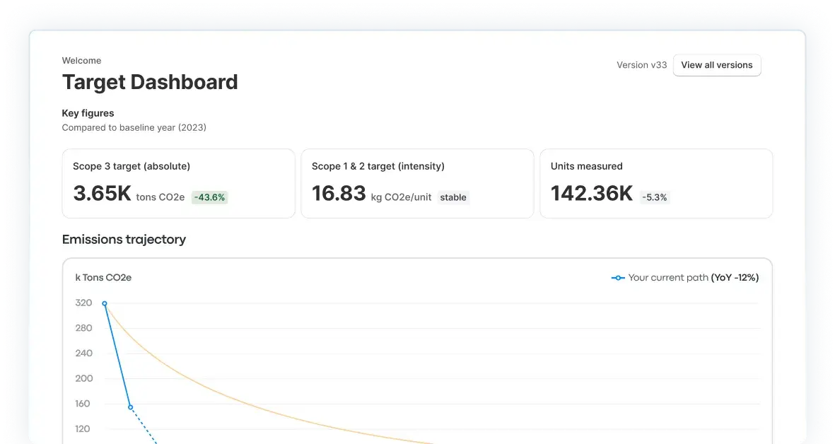Click the 'tons CO2e' unit label

pyautogui.click(x=160, y=197)
